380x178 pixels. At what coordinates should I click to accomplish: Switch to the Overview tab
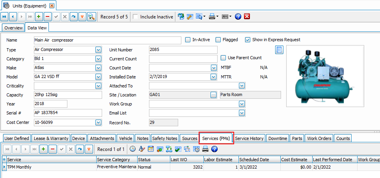pyautogui.click(x=13, y=28)
